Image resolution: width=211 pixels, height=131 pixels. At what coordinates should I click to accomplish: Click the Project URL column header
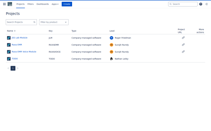pyautogui.click(x=181, y=31)
